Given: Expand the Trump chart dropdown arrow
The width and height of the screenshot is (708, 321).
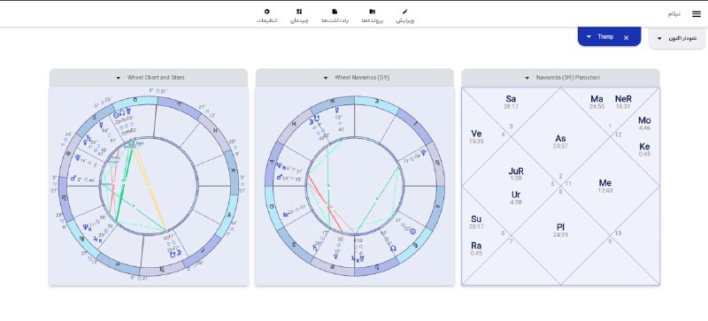Looking at the screenshot, I should click(589, 37).
